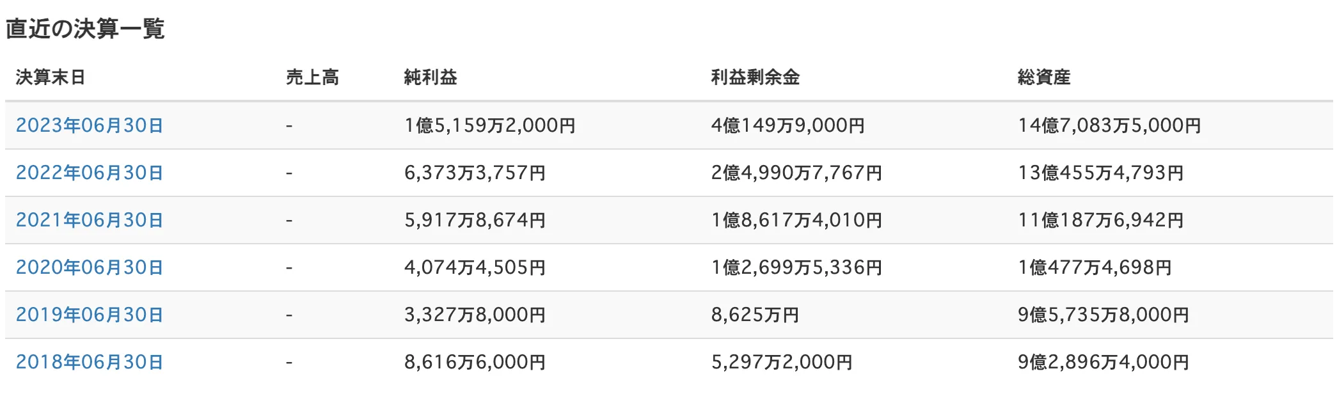Open the 2022年06月30日 settlement link
The height and width of the screenshot is (394, 1337).
[90, 173]
